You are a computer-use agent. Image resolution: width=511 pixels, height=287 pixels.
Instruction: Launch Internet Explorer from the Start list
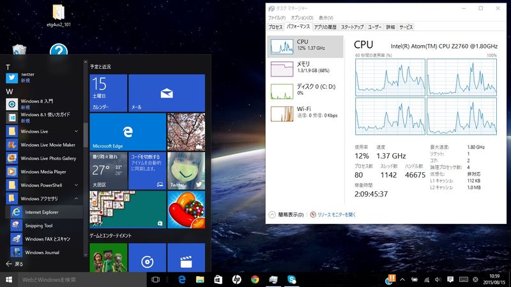click(x=45, y=212)
